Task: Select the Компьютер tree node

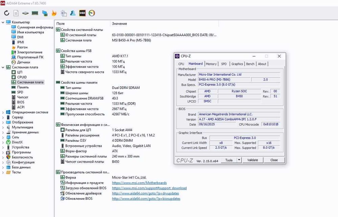Action: [x=21, y=22]
